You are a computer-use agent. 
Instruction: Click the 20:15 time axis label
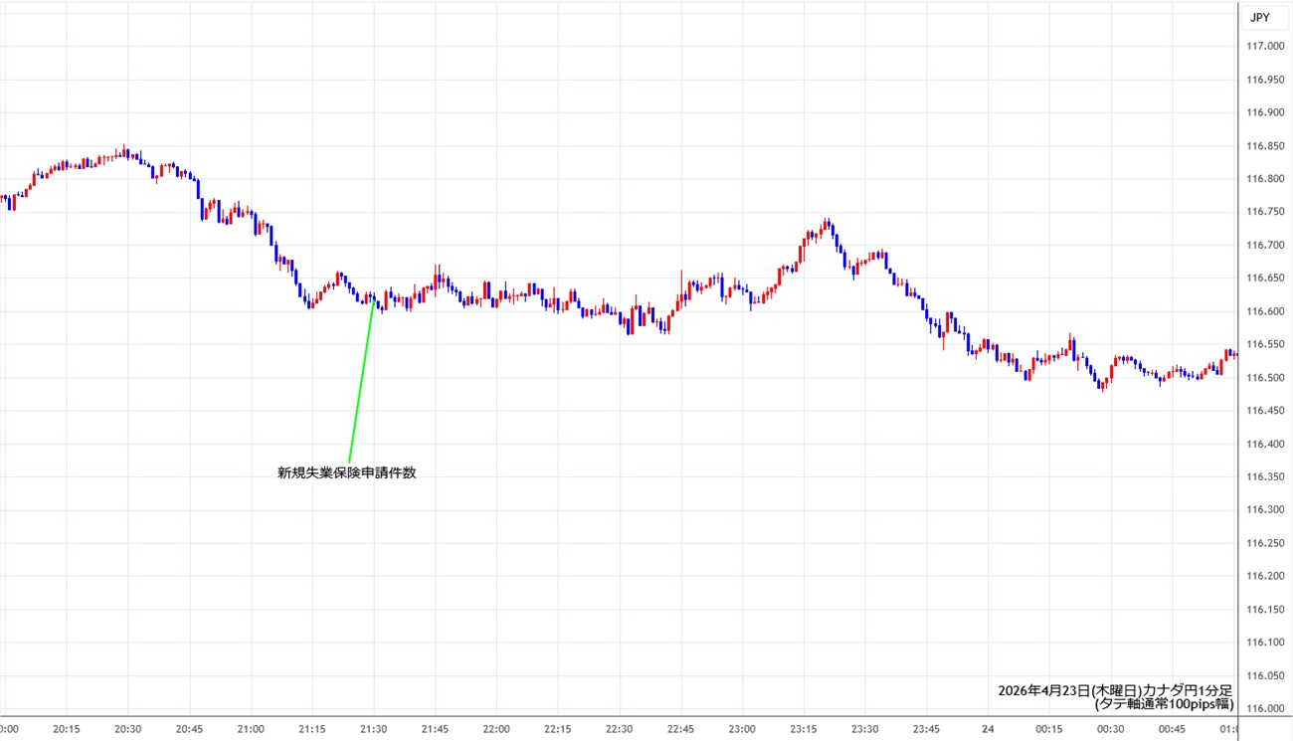click(x=67, y=729)
